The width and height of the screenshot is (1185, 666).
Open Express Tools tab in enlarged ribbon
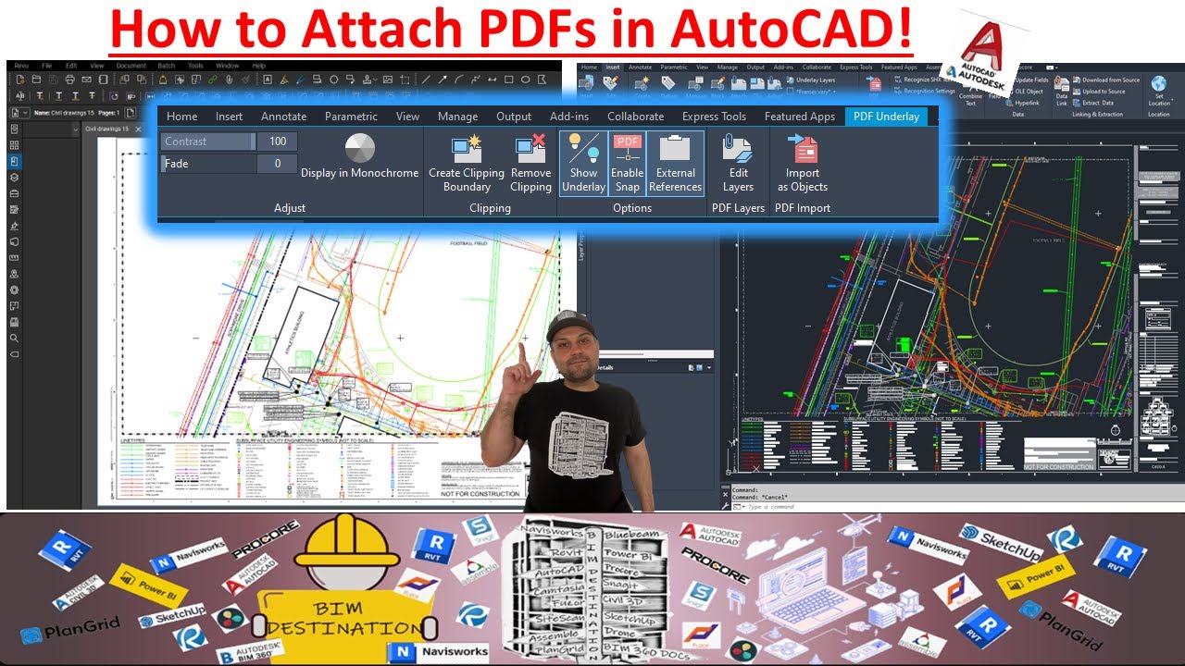pos(714,117)
